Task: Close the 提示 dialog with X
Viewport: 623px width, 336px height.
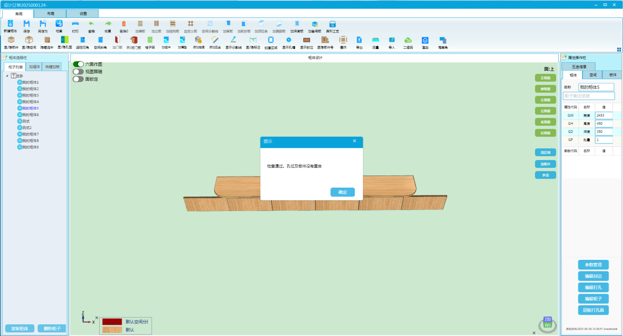Action: pyautogui.click(x=354, y=141)
